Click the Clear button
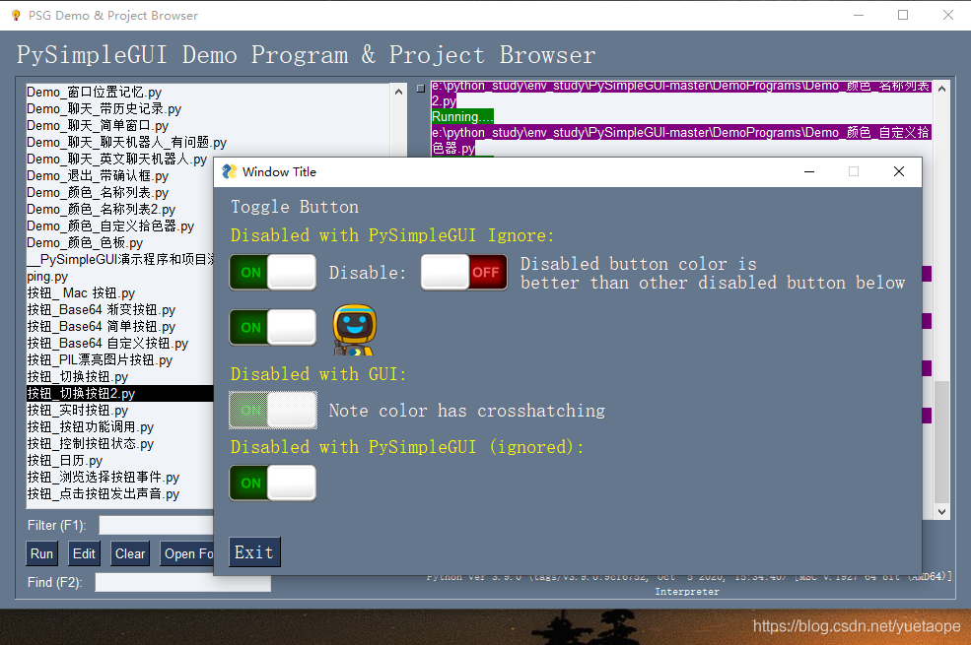Screen dimensions: 971x645 pos(130,553)
